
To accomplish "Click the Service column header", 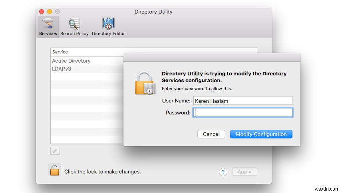I will [60, 52].
